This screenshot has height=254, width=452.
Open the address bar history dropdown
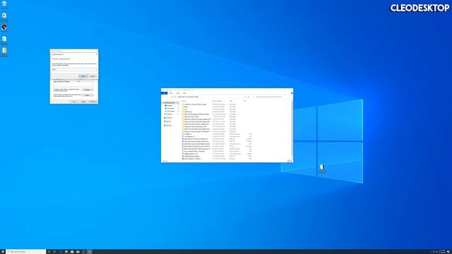point(245,97)
